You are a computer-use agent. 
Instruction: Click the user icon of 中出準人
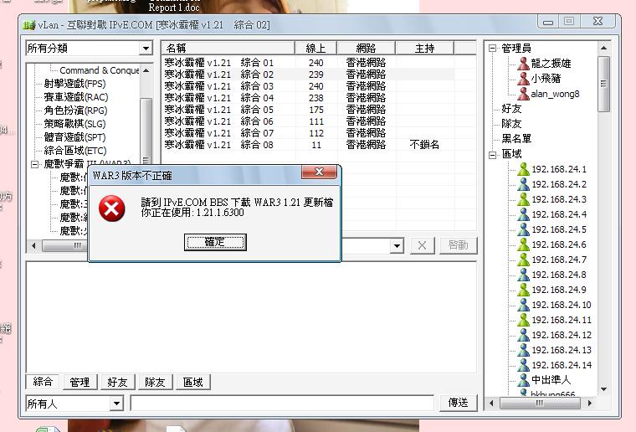point(523,380)
